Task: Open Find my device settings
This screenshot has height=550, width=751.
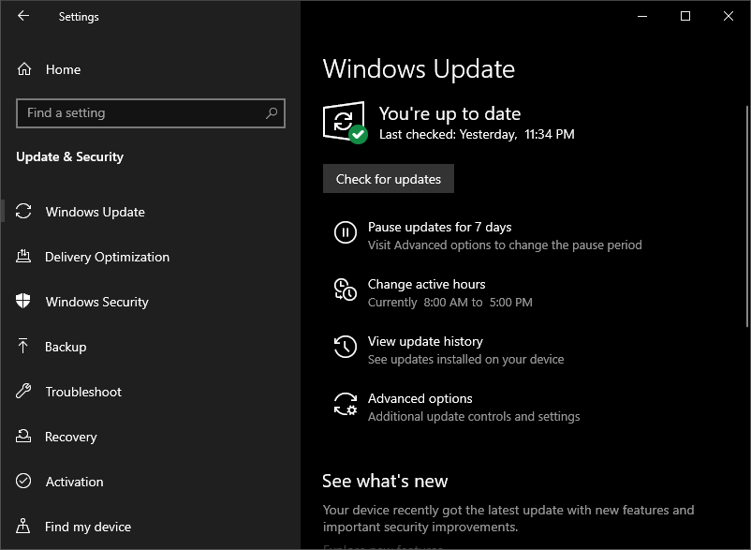Action: (x=151, y=527)
